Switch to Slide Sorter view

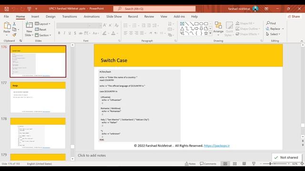235,164
